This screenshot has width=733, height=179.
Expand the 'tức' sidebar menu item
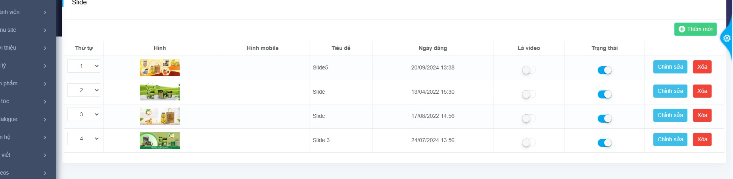24,101
